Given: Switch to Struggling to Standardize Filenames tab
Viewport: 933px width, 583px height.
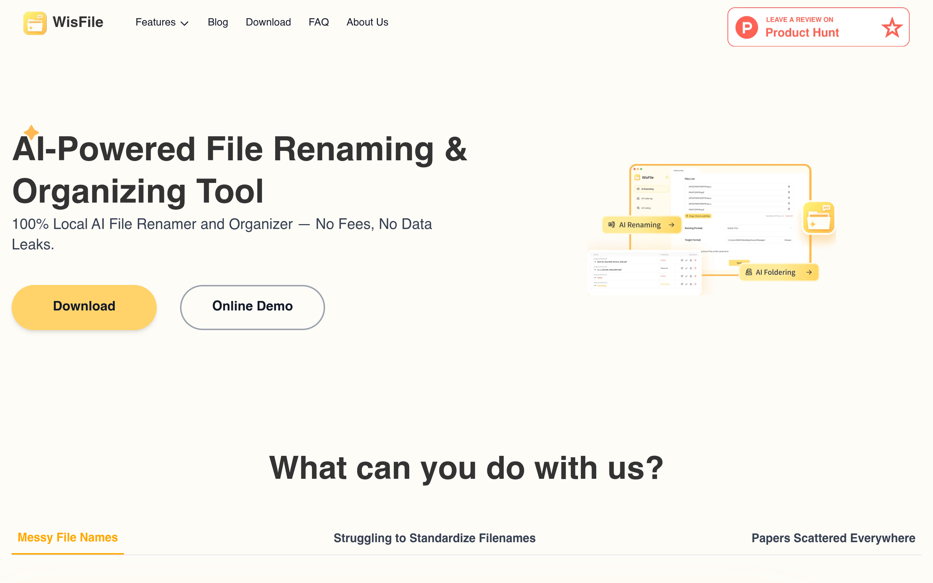Looking at the screenshot, I should pos(434,538).
